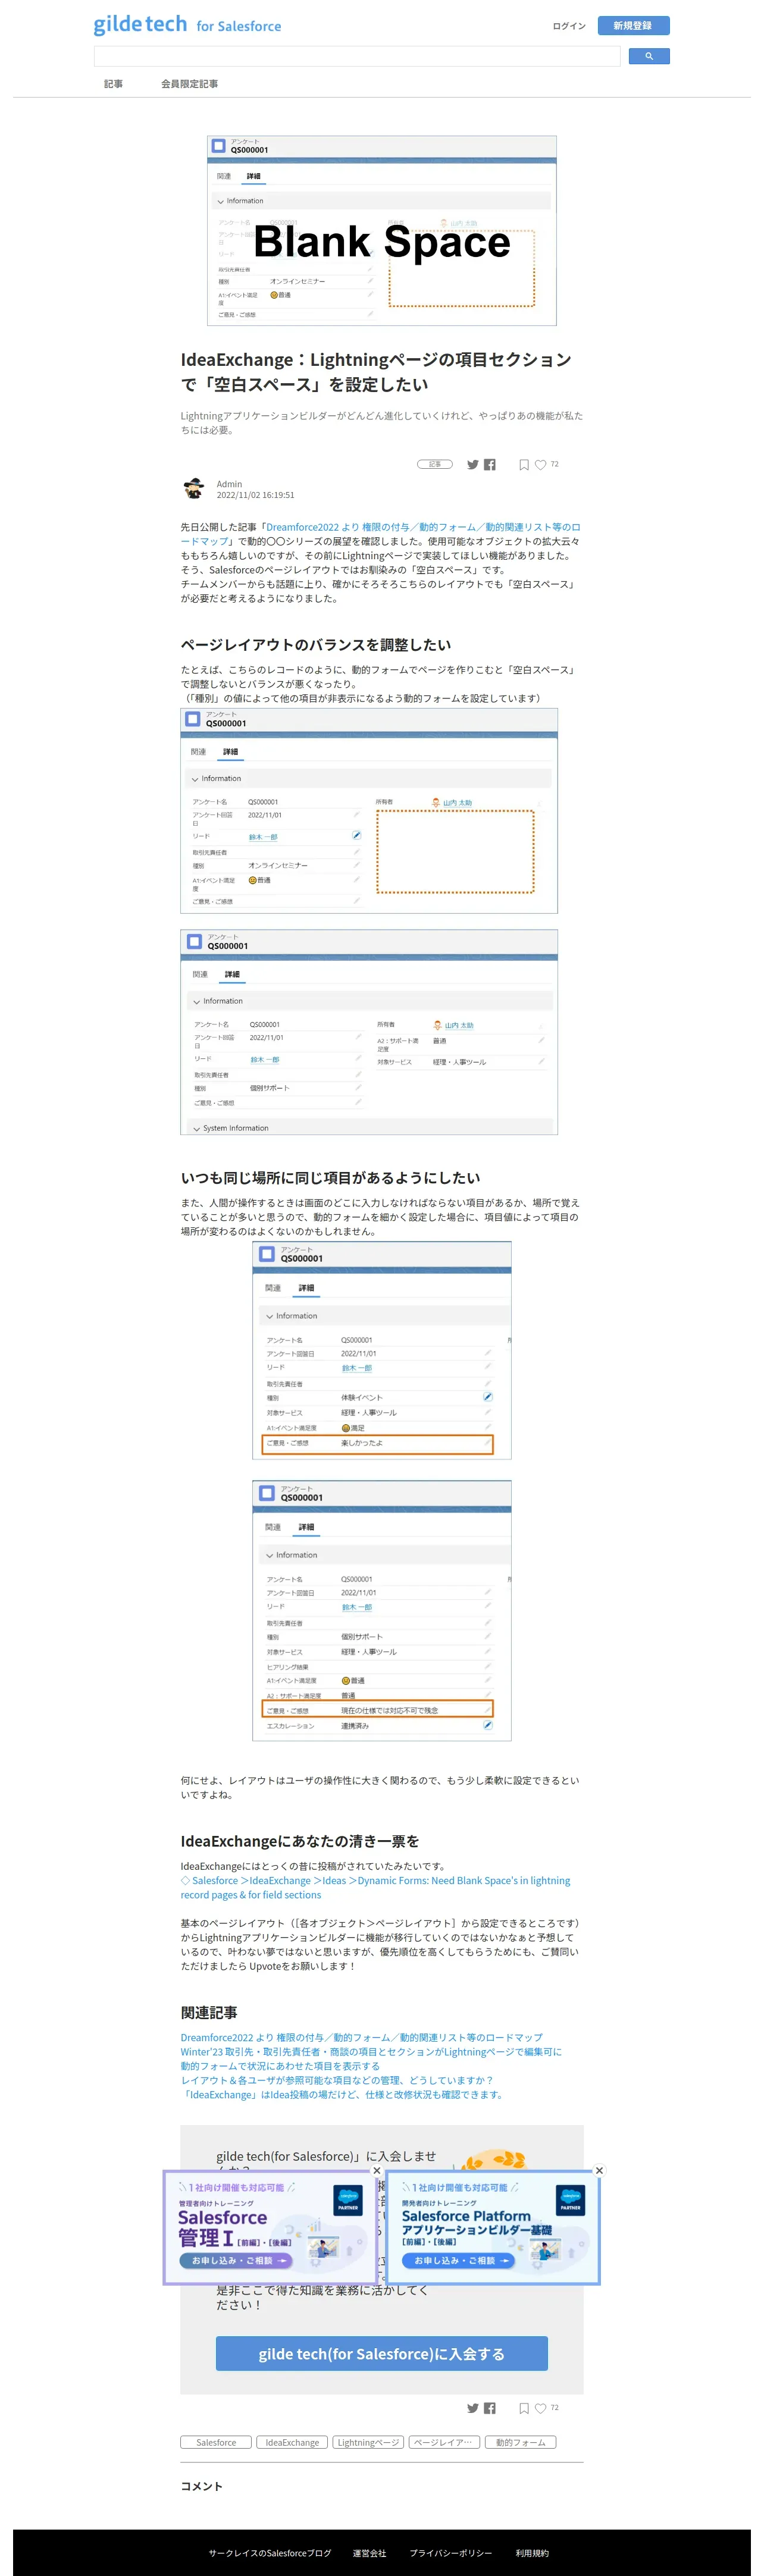Select the Salesforce tag

(216, 2442)
